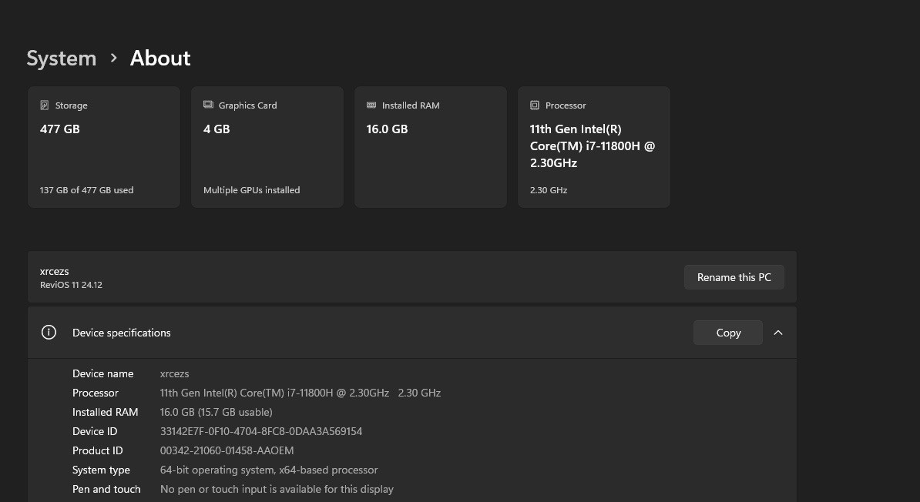Click the Device specifications heading
This screenshot has width=920, height=502.
[x=122, y=333]
